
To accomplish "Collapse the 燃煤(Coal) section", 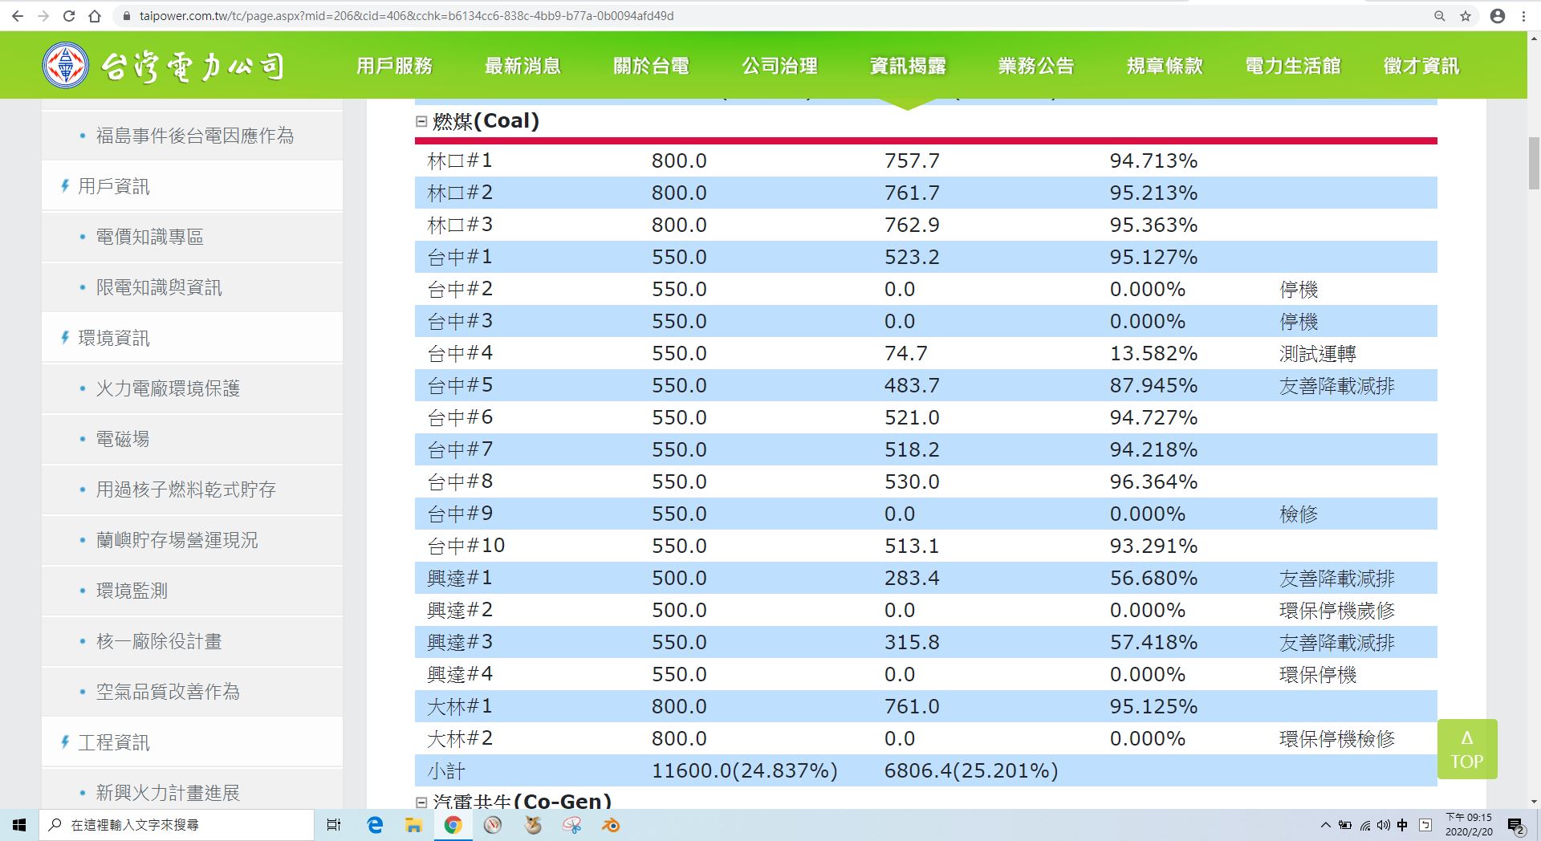I will click(421, 121).
